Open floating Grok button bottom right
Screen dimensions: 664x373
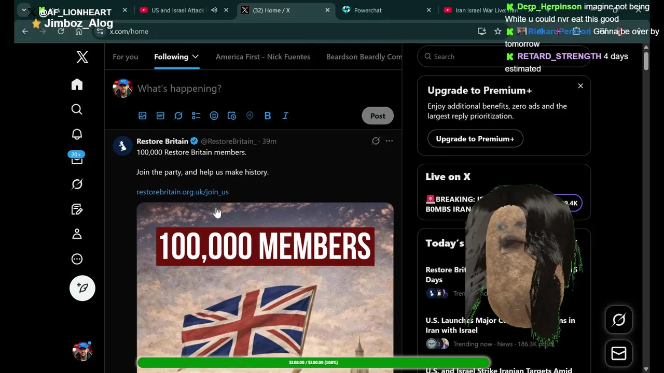[x=619, y=320]
